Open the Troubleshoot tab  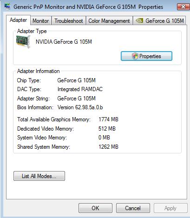pyautogui.click(x=69, y=20)
